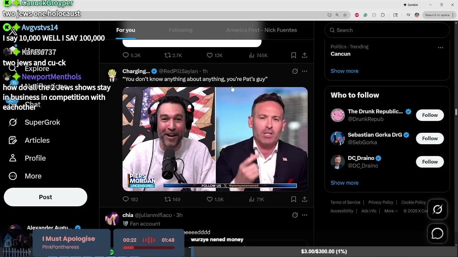Screen dimensions: 458x257
Task: Open the Cancun trending topic
Action: (340, 54)
